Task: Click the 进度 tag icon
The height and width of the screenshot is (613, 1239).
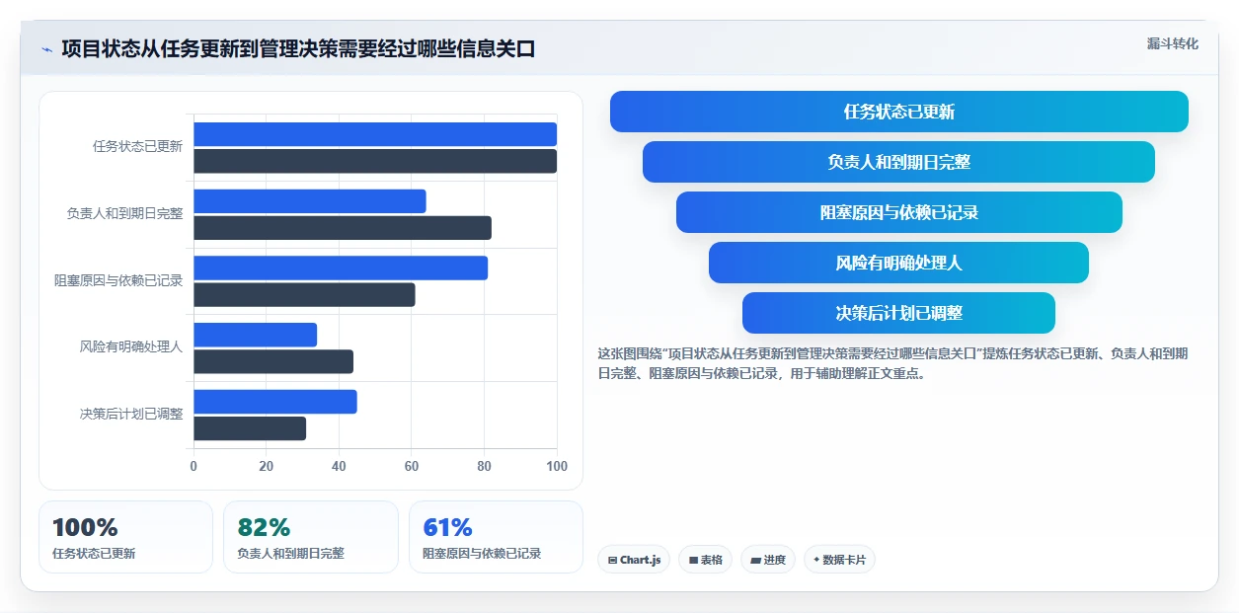Action: pyautogui.click(x=755, y=560)
